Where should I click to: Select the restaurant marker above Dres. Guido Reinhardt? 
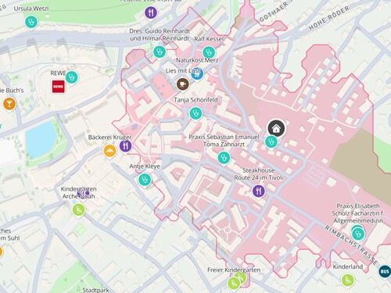pos(151,12)
